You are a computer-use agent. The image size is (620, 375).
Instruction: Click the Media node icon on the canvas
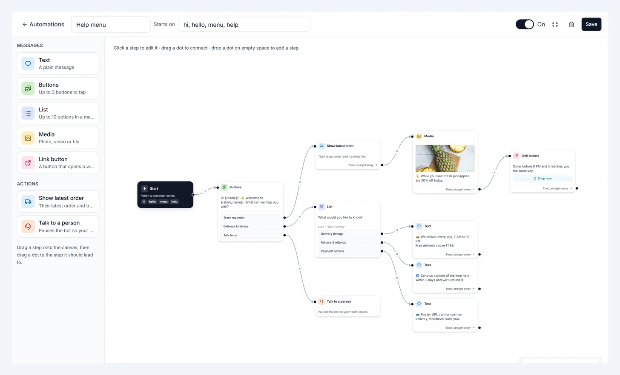(419, 136)
